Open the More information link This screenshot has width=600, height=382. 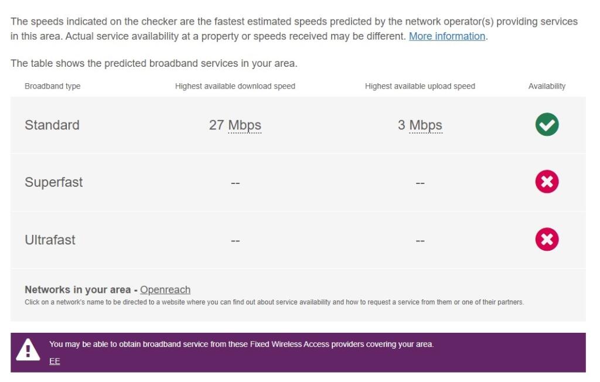click(x=447, y=36)
